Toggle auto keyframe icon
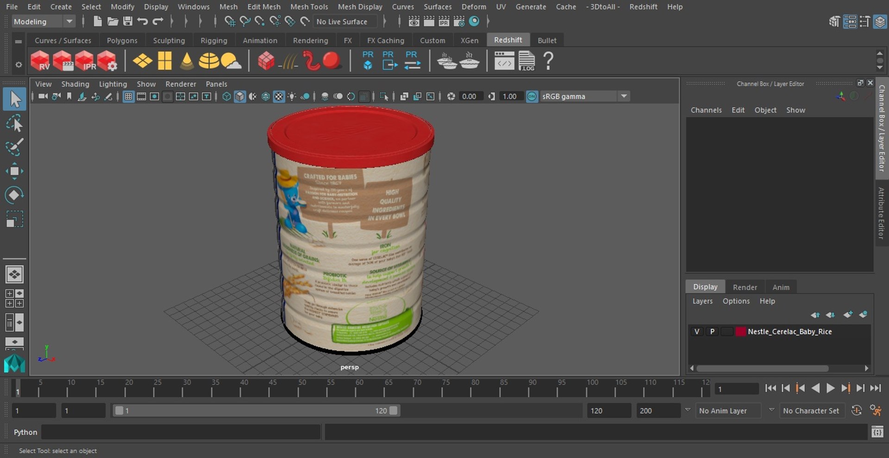This screenshot has height=458, width=889. pos(857,410)
